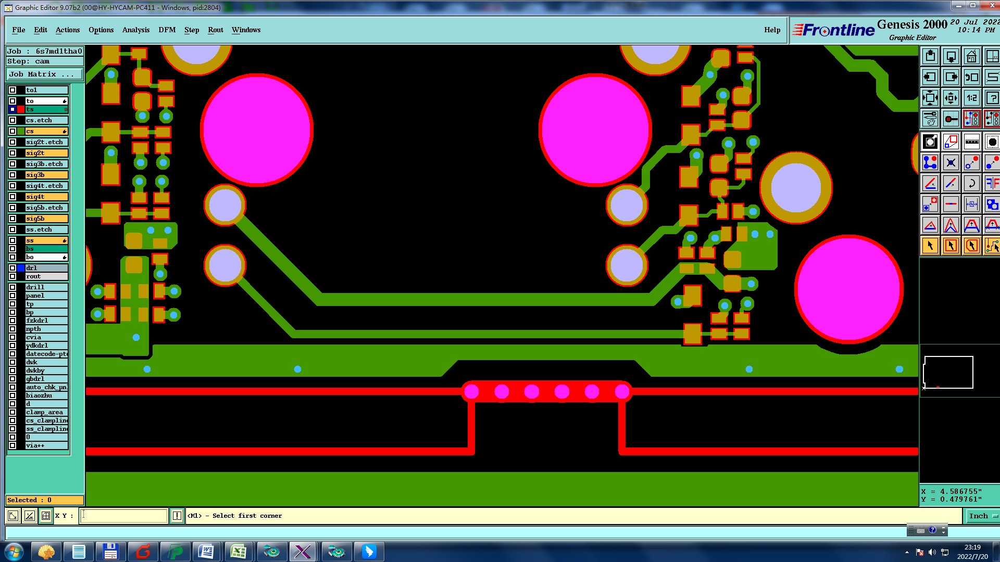Open the Analysis menu
Screen dimensions: 1000x562
click(x=135, y=30)
